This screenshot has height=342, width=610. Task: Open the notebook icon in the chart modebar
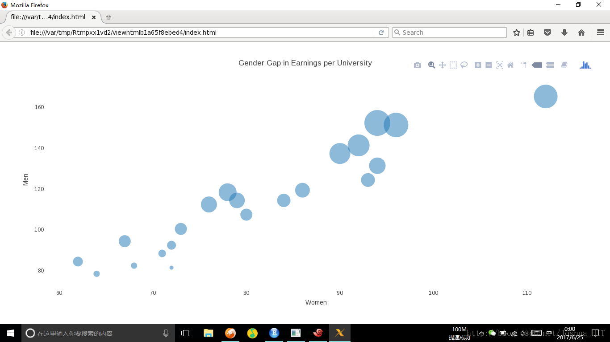point(564,65)
